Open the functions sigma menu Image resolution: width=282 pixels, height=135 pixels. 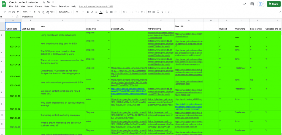tap(169, 12)
